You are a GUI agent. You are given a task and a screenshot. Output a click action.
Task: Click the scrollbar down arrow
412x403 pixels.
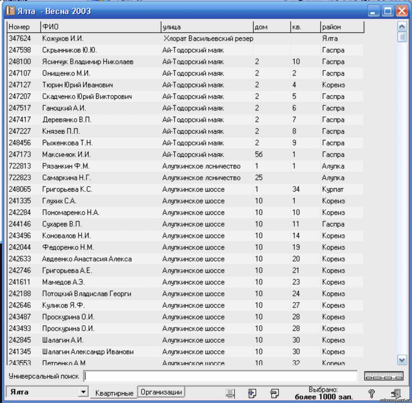point(402,360)
